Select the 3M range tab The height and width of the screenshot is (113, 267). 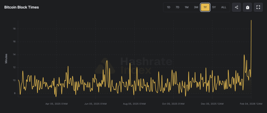pyautogui.click(x=196, y=7)
